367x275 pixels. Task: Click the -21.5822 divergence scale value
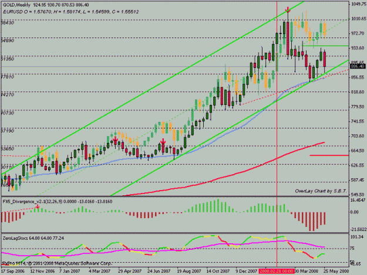pyautogui.click(x=358, y=230)
